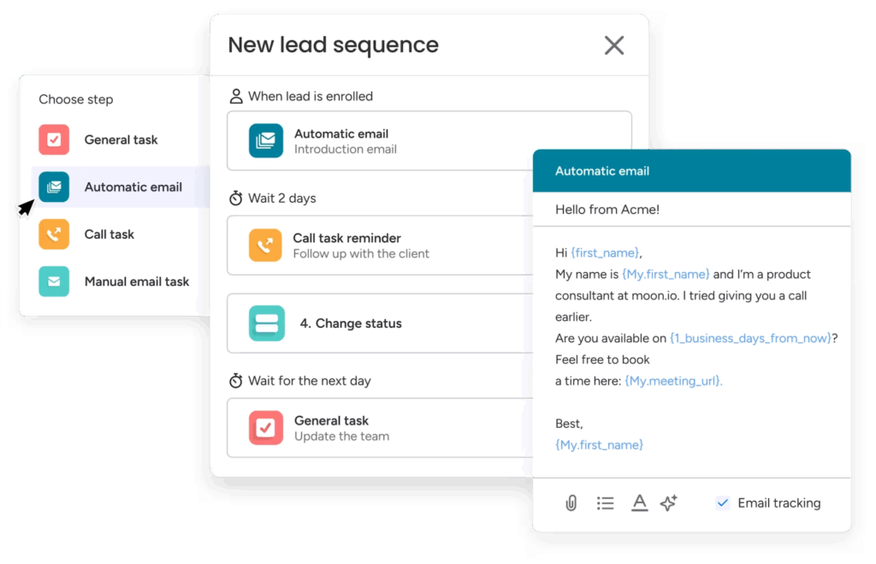This screenshot has width=876, height=564.
Task: Click the Manual email task envelope icon
Action: pos(54,282)
